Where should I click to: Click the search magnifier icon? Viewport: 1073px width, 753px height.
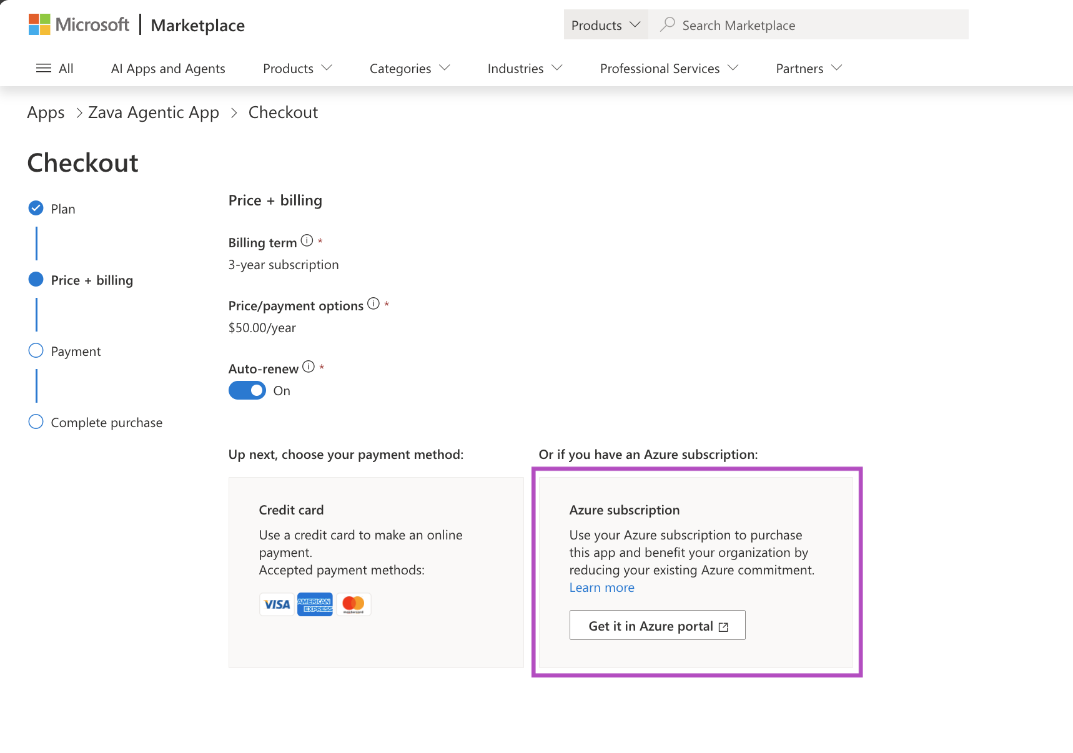pyautogui.click(x=667, y=24)
